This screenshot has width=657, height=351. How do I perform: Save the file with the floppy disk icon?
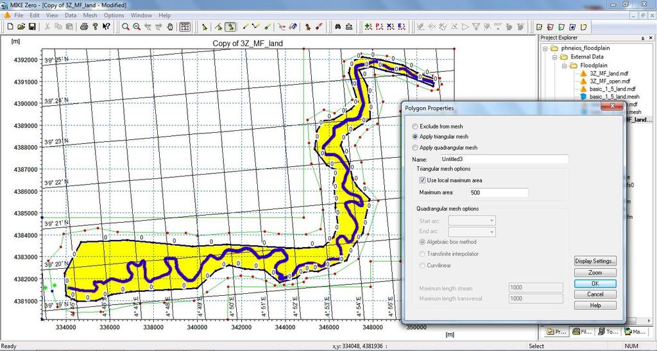point(32,27)
